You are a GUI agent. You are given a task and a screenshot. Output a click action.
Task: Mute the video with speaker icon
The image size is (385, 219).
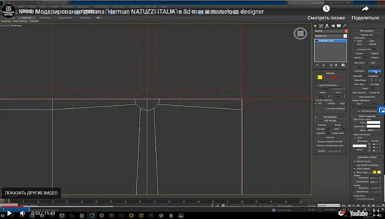point(22,213)
